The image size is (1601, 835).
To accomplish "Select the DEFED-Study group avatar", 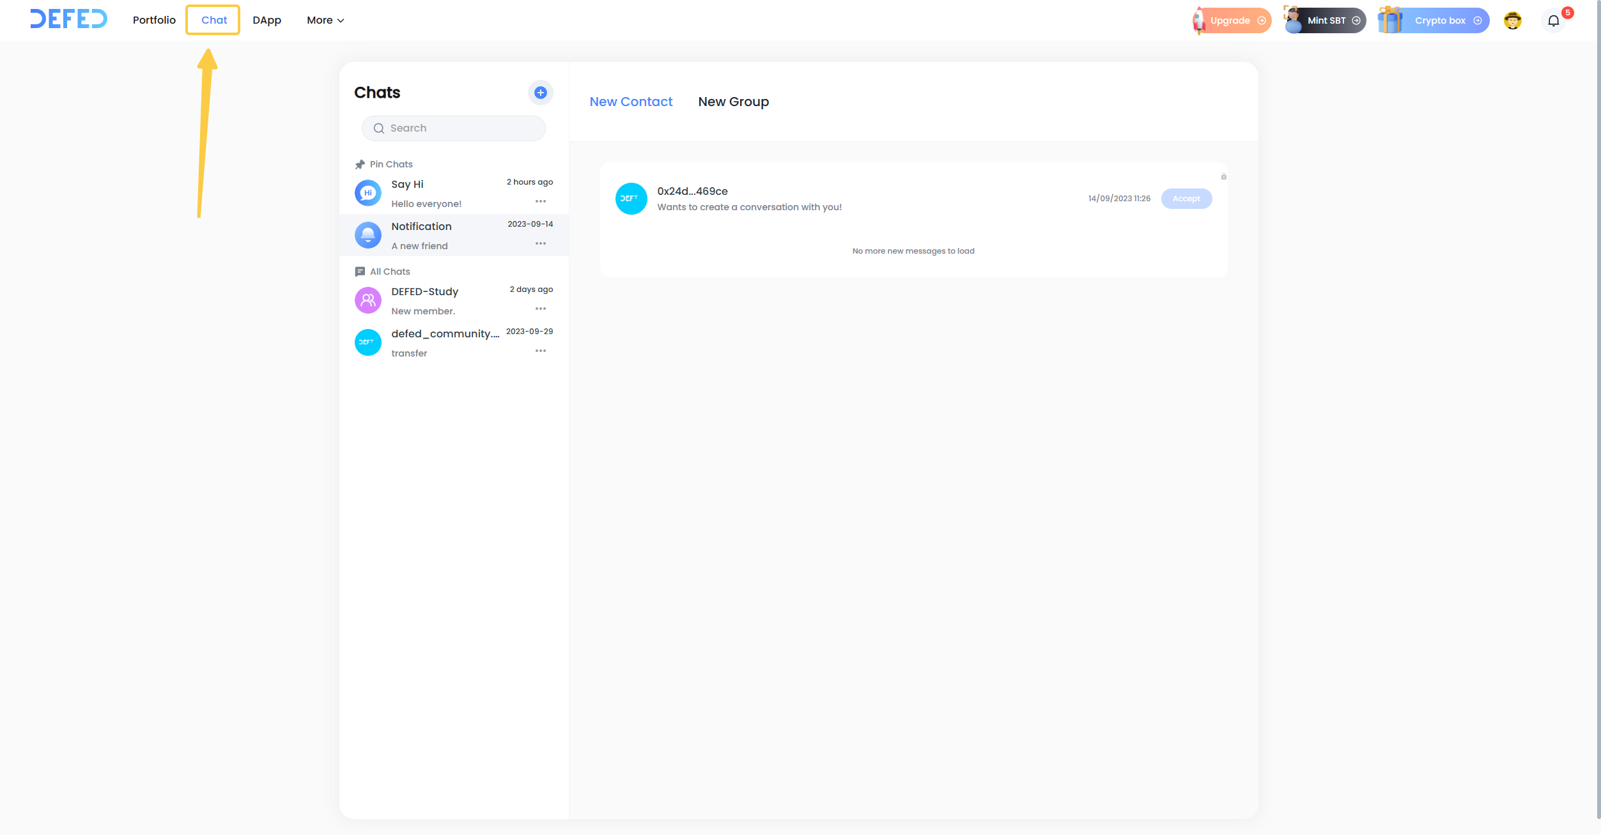I will [x=368, y=300].
